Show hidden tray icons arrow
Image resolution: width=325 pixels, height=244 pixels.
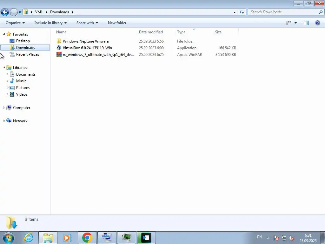click(x=268, y=238)
